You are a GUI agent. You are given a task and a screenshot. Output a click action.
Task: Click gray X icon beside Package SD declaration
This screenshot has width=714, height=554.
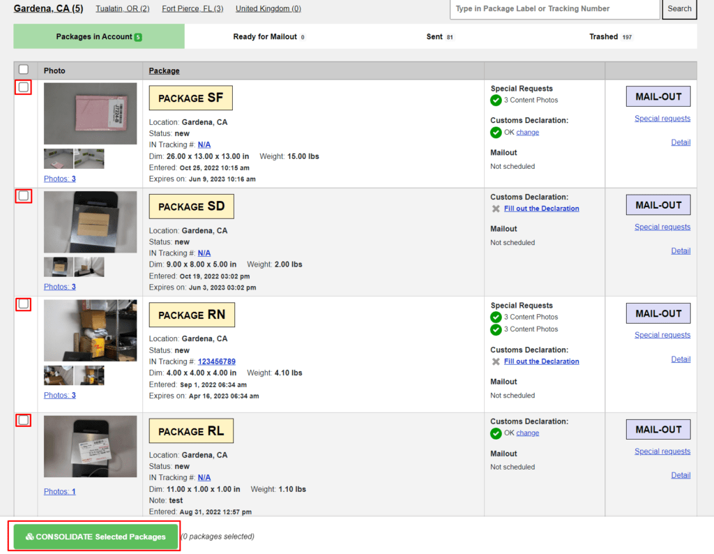tap(496, 208)
